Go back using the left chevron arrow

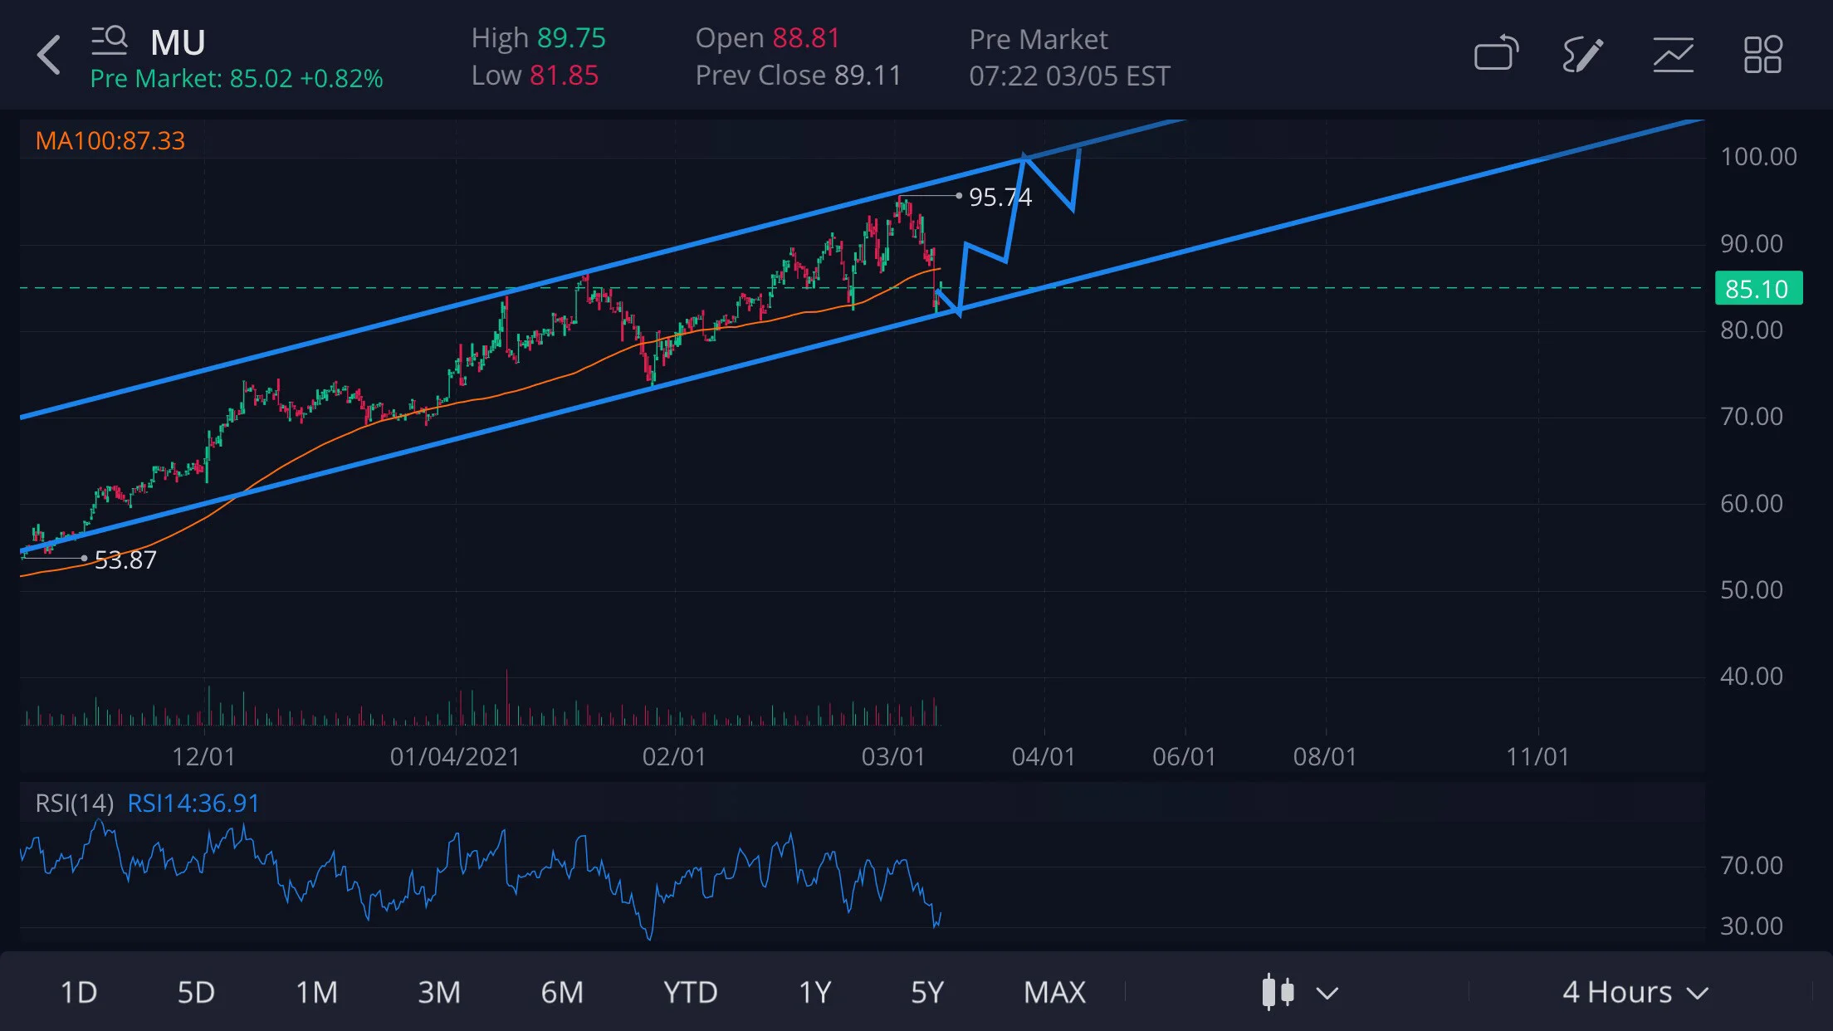[49, 55]
